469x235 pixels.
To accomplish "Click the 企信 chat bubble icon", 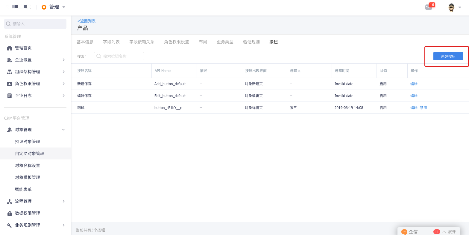I will click(x=404, y=232).
